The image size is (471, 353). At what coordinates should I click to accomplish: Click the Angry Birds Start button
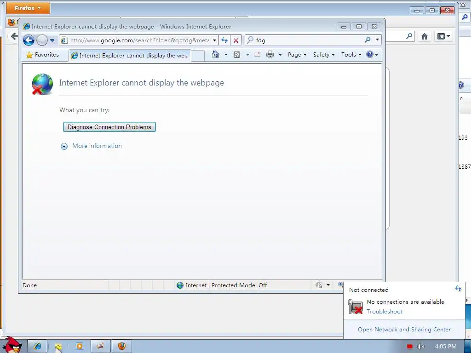(12, 345)
